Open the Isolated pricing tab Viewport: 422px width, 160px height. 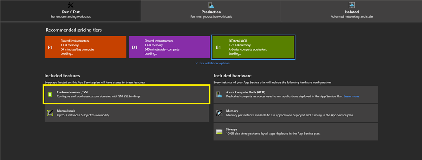(352, 11)
